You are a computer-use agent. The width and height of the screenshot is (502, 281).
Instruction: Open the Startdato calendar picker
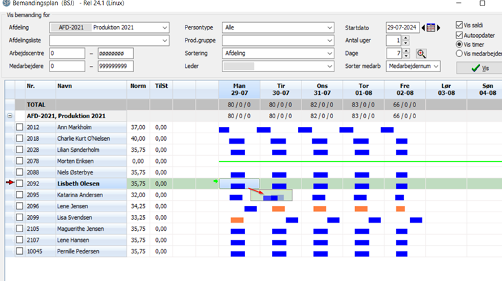pos(431,28)
